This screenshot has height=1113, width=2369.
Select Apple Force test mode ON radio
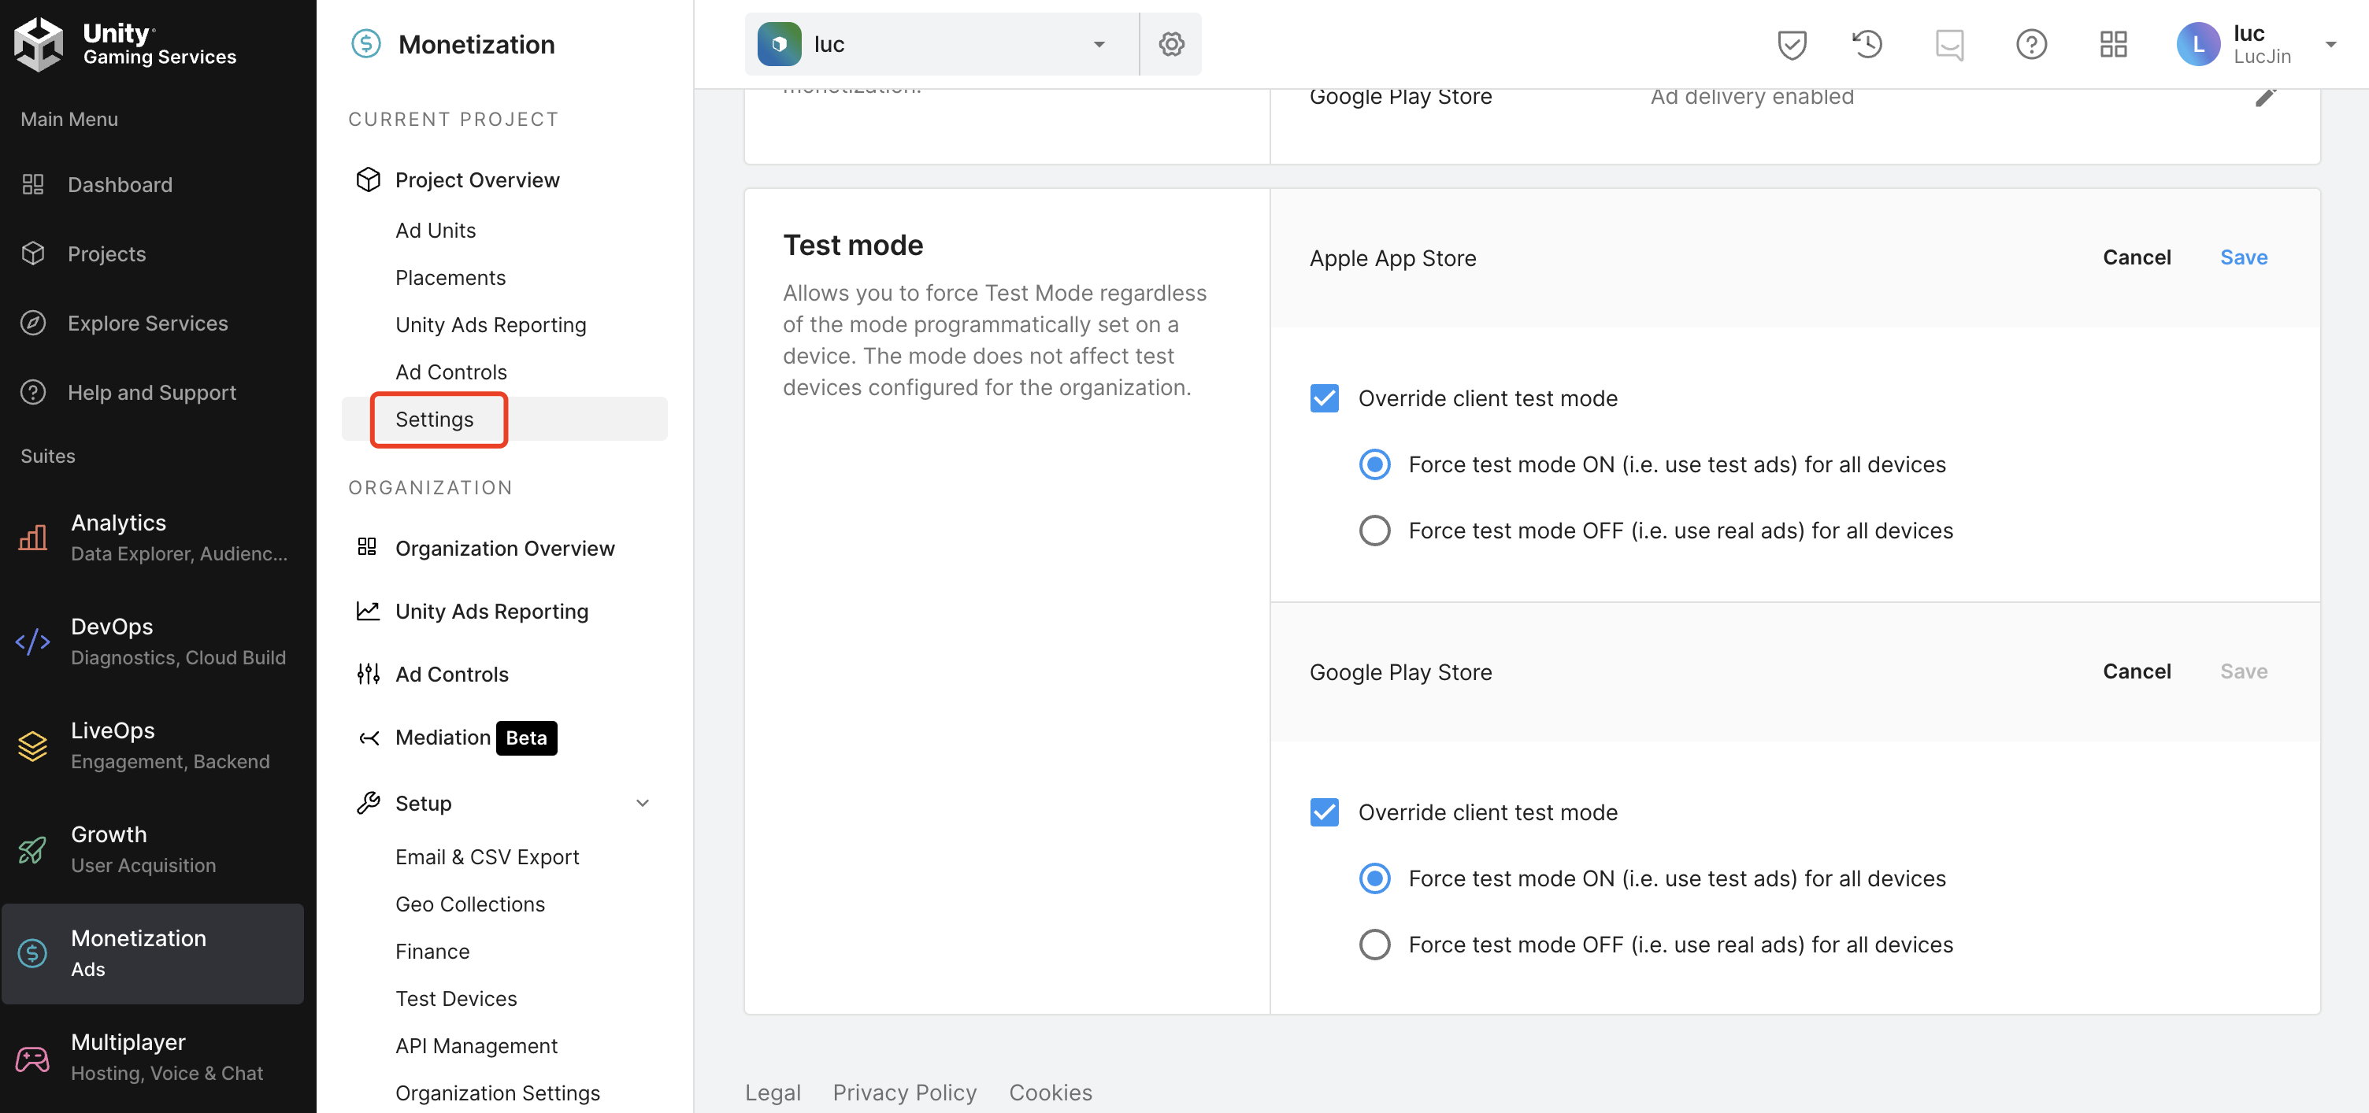(x=1374, y=464)
